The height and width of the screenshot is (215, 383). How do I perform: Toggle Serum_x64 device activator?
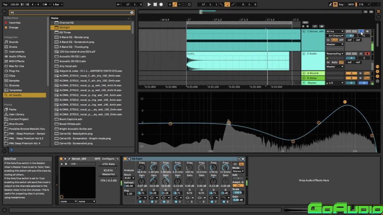point(61,159)
